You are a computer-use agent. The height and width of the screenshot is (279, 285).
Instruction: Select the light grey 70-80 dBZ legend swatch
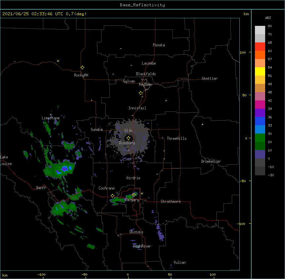coord(260,30)
